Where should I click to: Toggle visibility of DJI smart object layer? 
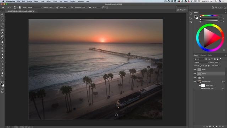click(195, 82)
